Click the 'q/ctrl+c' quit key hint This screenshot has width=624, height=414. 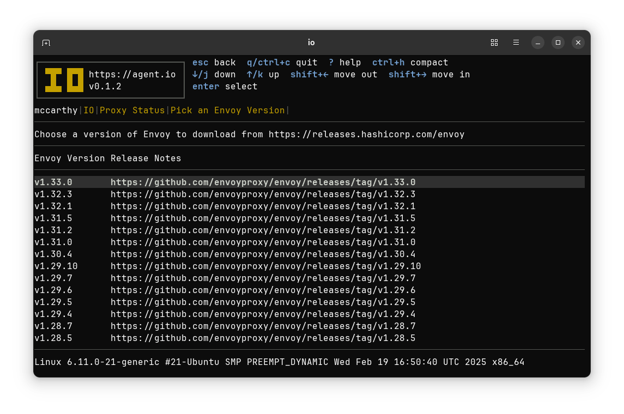pos(282,63)
